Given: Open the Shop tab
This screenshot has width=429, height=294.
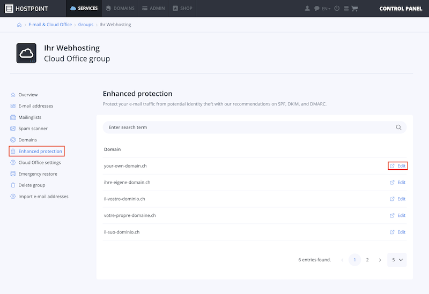Looking at the screenshot, I should pyautogui.click(x=182, y=8).
